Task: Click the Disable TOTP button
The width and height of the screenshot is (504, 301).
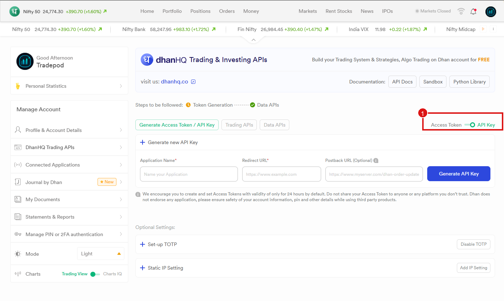Action: click(x=474, y=244)
